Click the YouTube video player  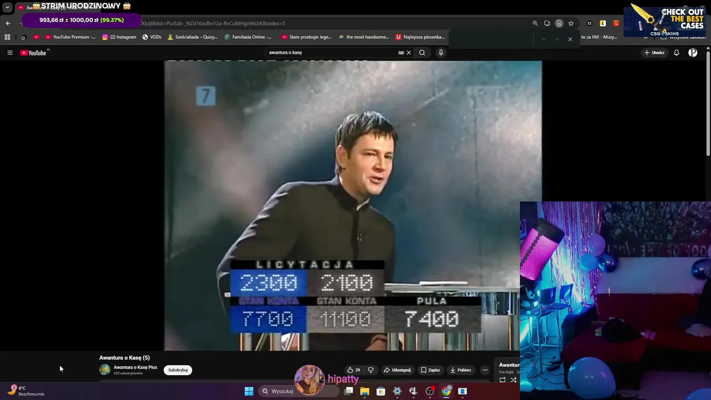pyautogui.click(x=353, y=206)
